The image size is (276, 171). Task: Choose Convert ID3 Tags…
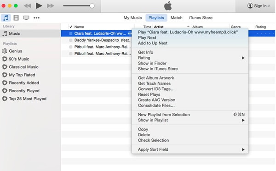click(x=156, y=89)
